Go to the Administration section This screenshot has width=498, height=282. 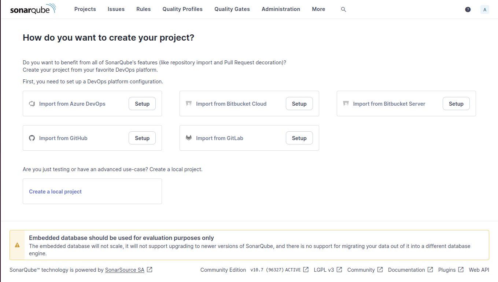tap(281, 9)
